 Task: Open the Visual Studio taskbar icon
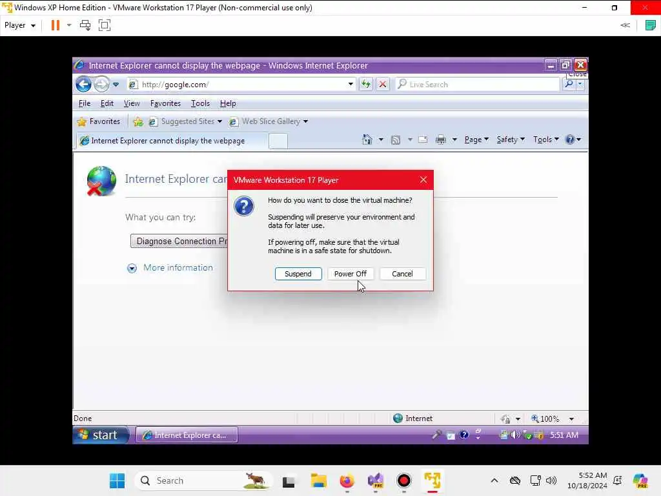point(375,480)
